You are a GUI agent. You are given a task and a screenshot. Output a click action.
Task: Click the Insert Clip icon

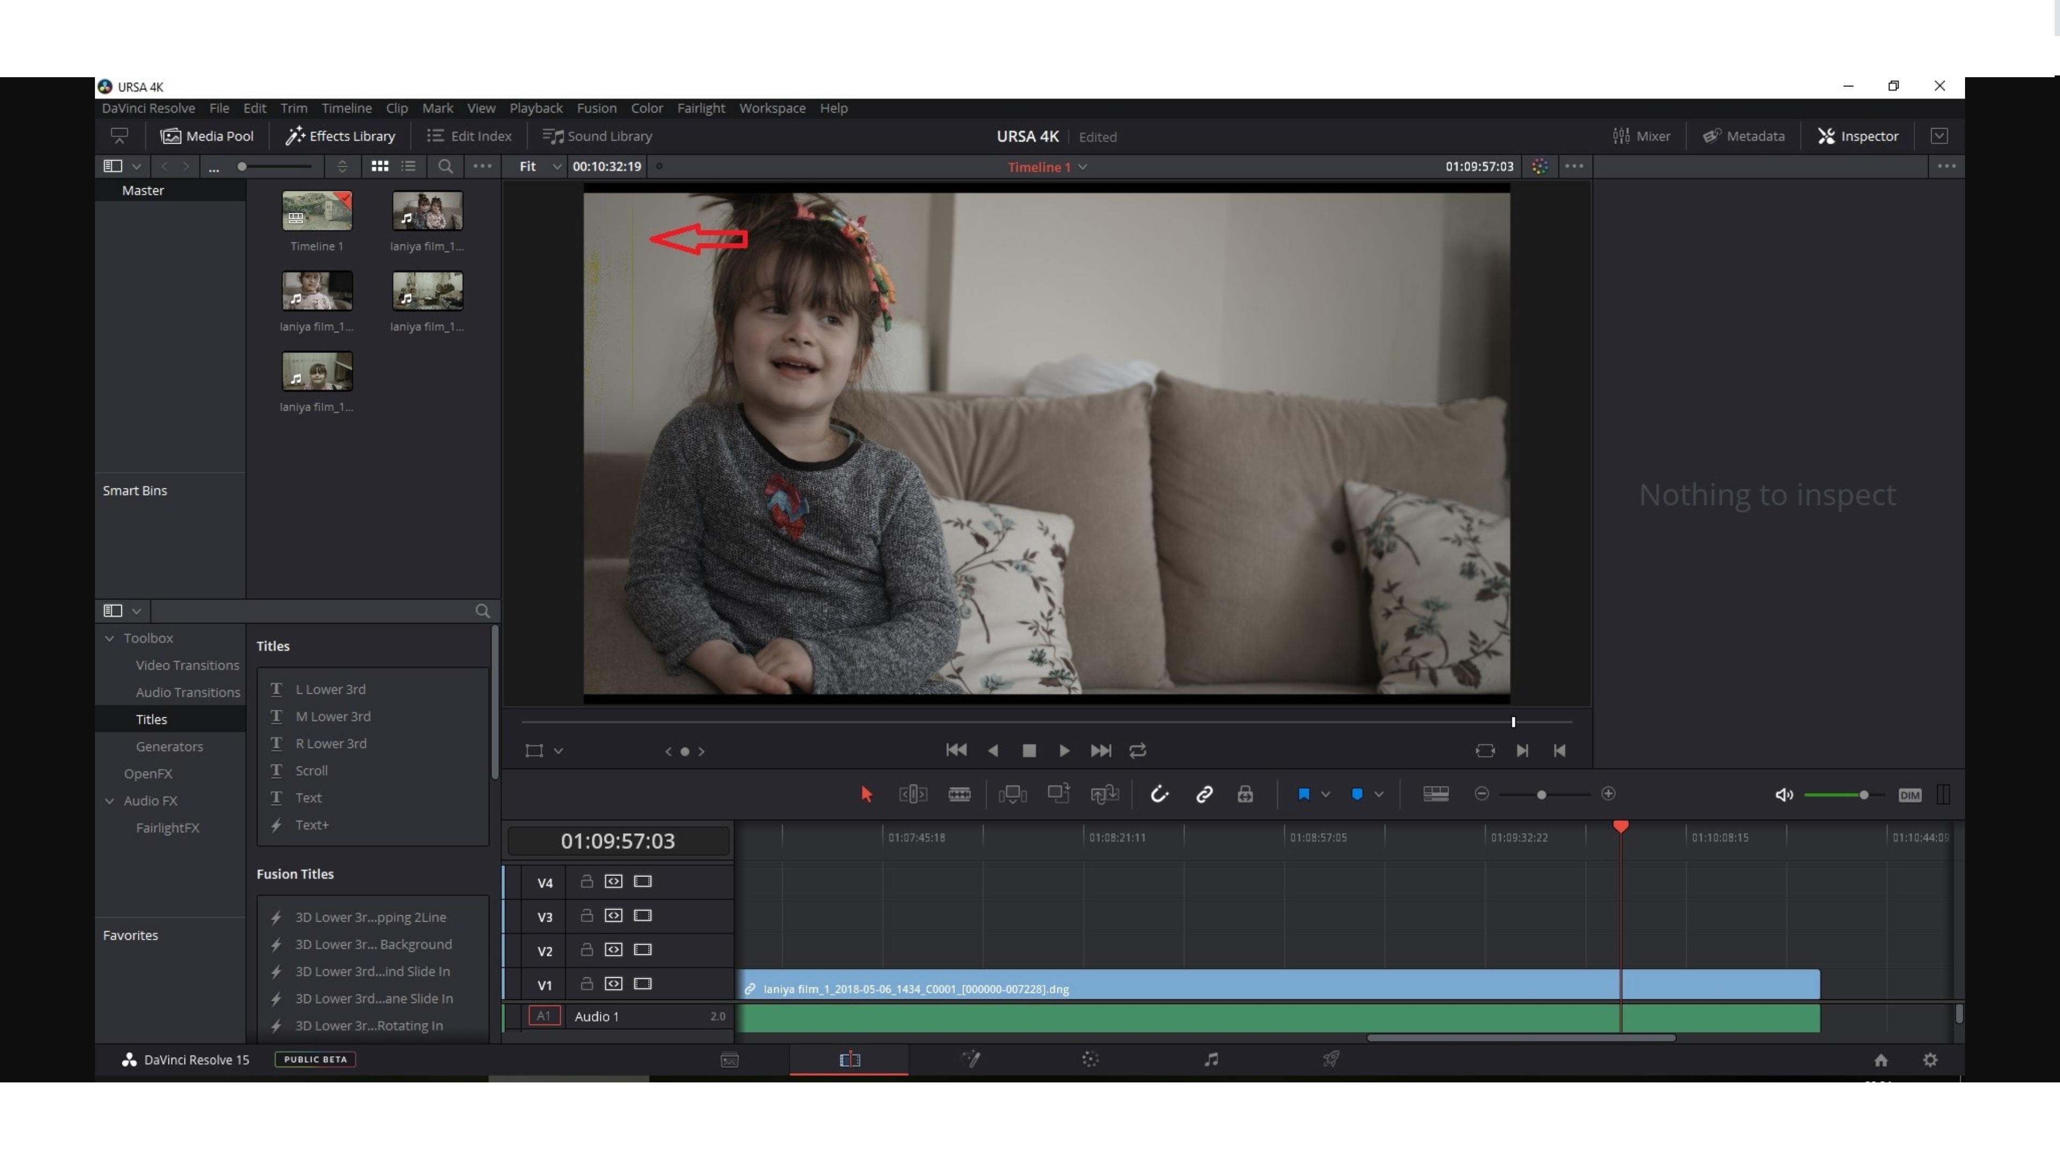[x=1012, y=795]
